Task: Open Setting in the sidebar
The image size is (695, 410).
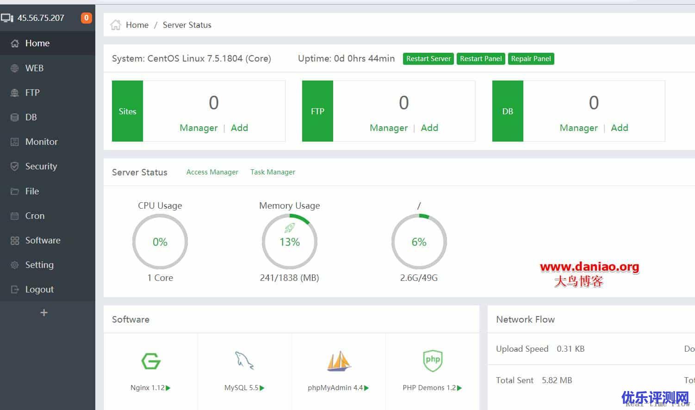Action: [x=48, y=265]
